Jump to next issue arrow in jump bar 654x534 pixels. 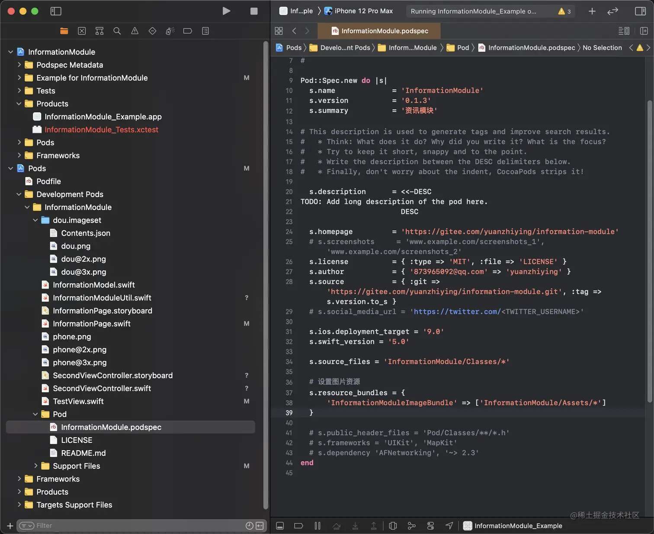[x=648, y=48]
